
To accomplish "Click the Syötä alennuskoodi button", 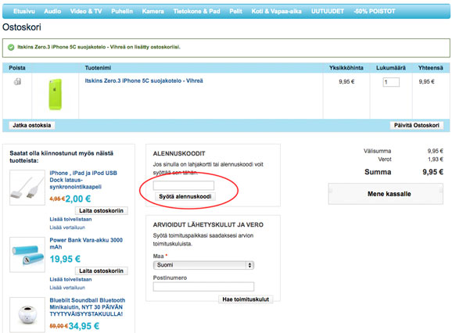I will [185, 196].
